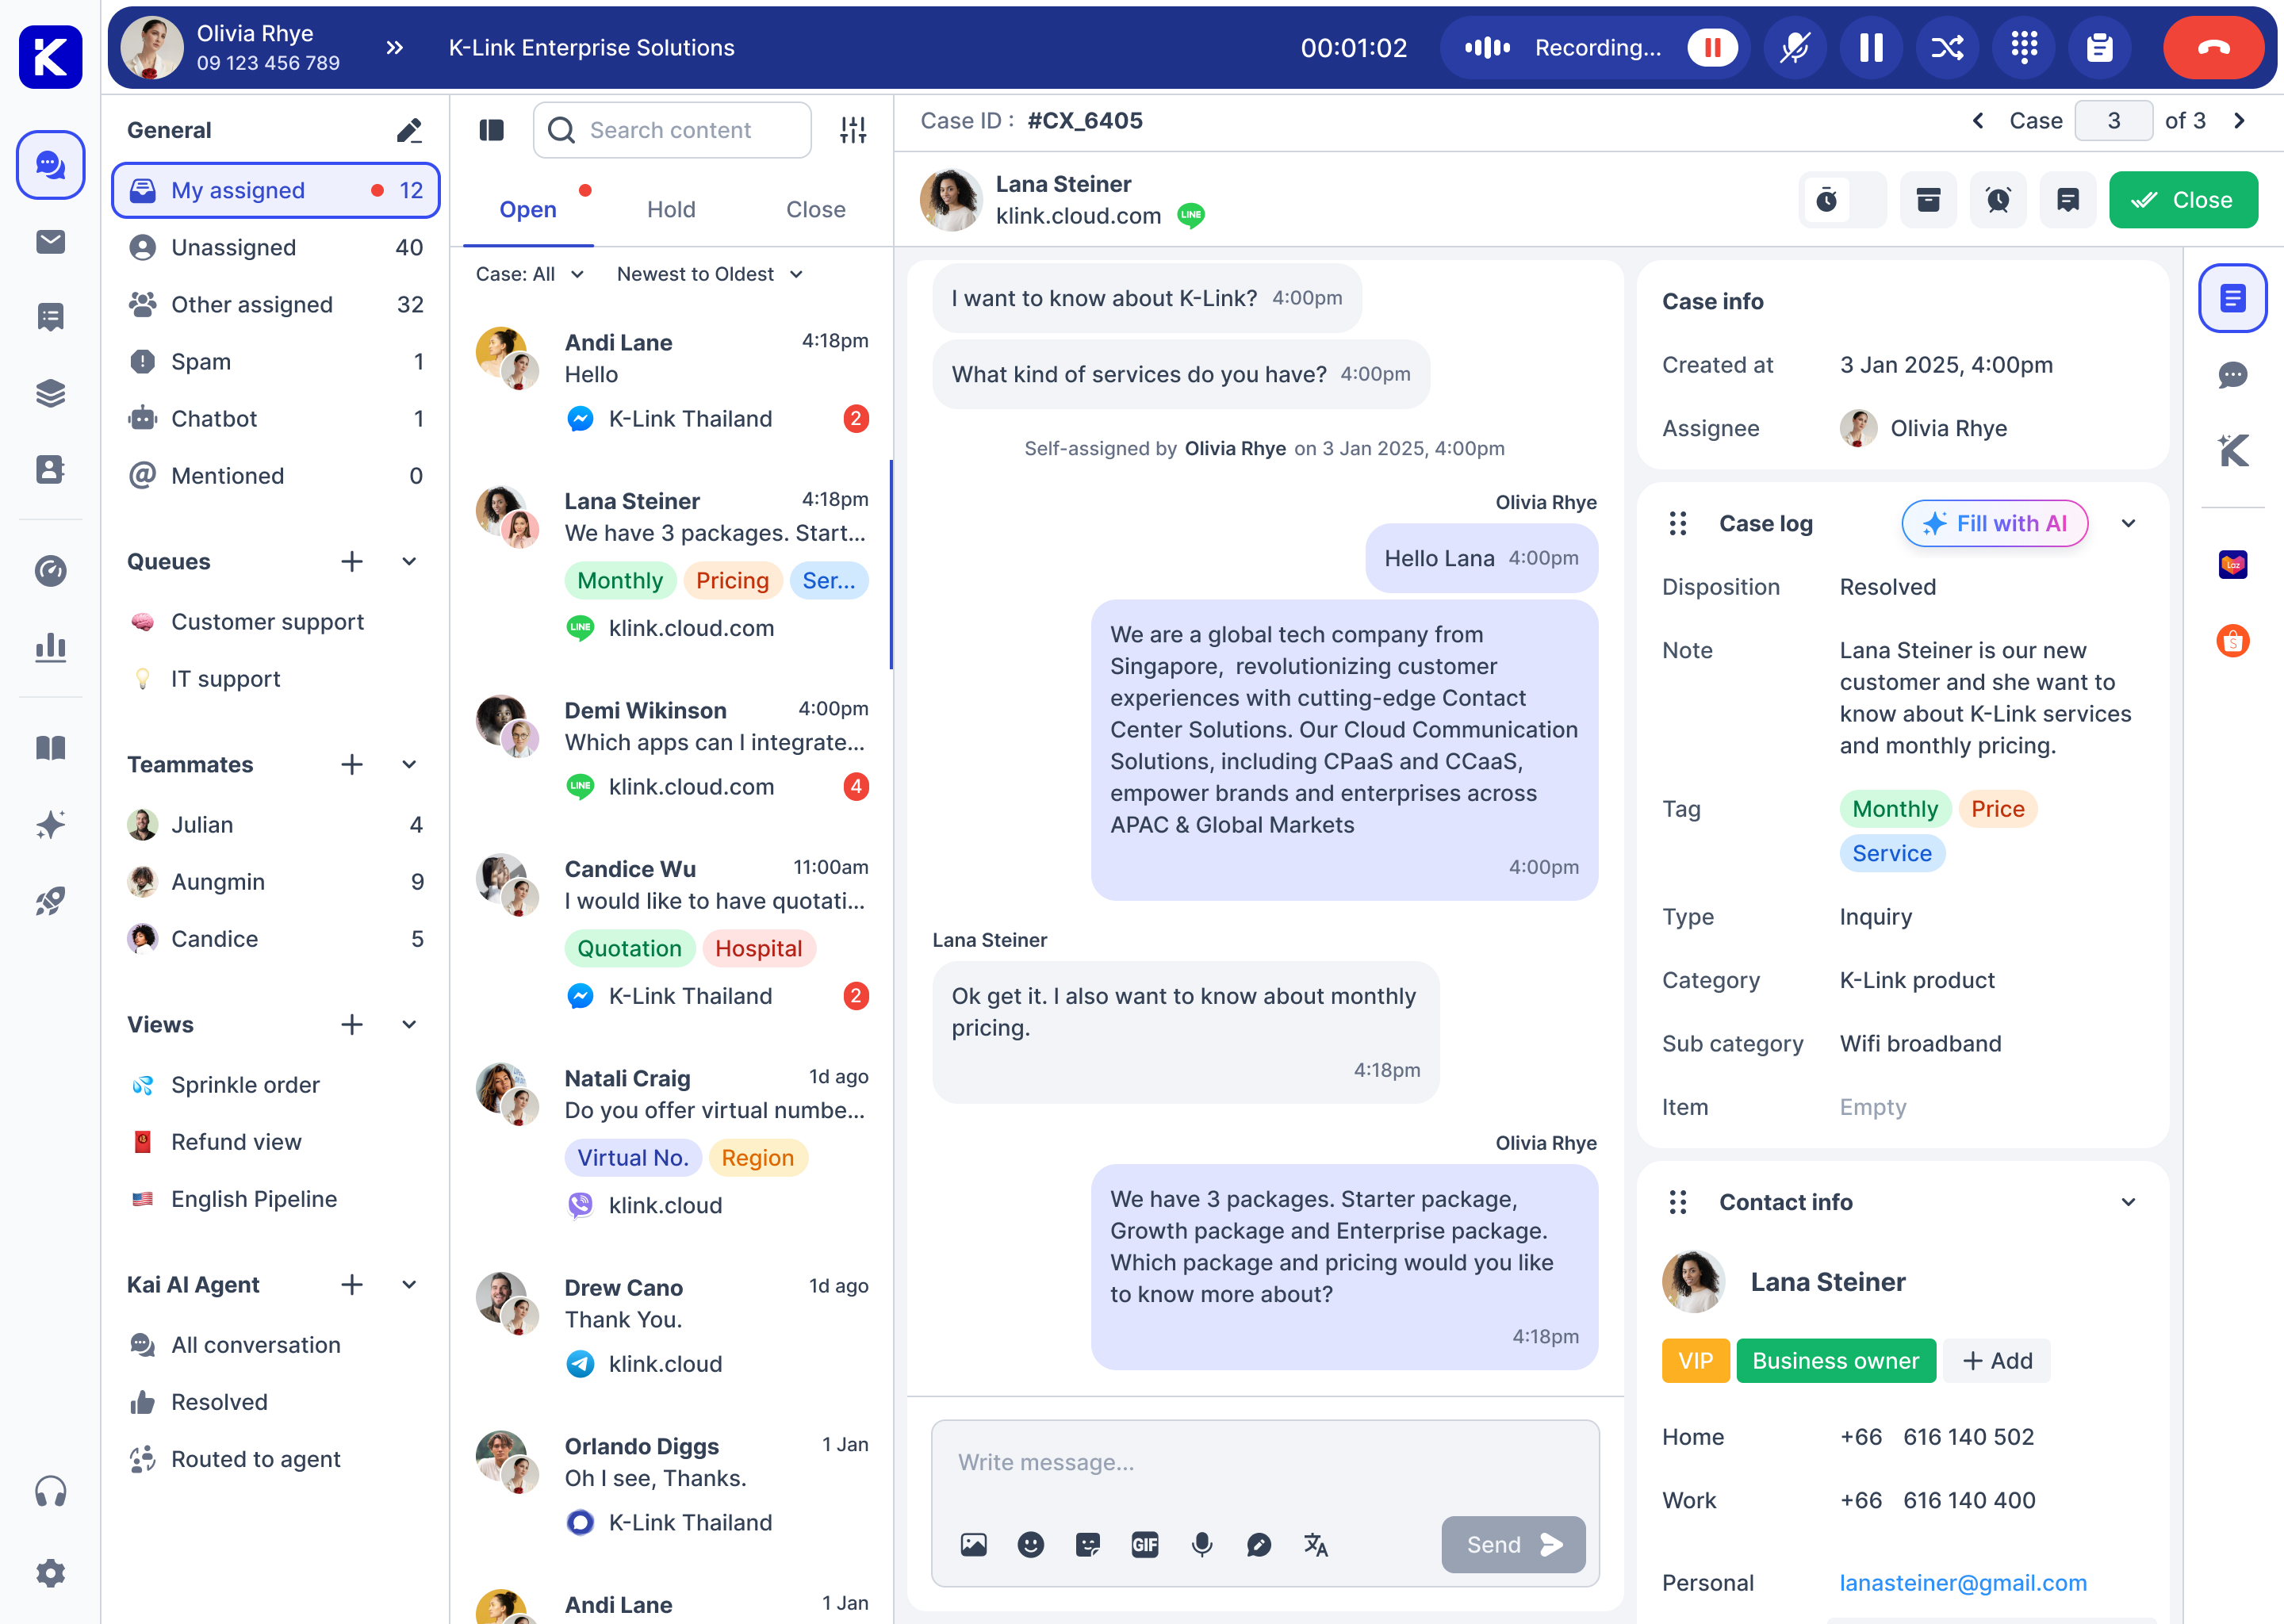
Task: Go to previous case
Action: 1977,121
